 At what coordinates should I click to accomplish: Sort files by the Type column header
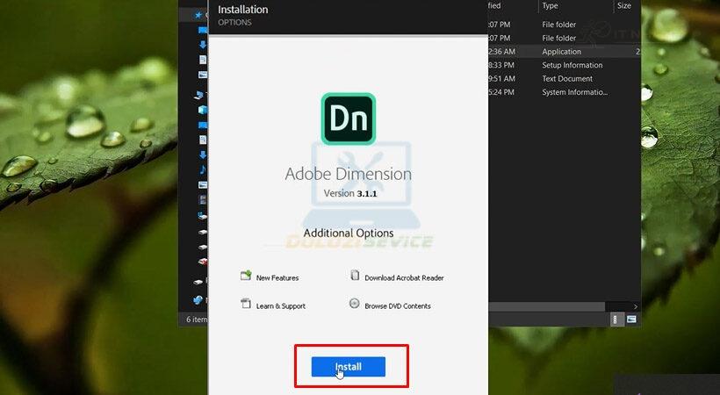[551, 6]
